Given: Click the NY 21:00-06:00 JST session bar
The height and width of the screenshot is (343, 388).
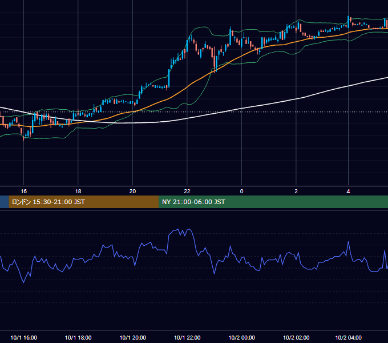Looking at the screenshot, I should [273, 202].
